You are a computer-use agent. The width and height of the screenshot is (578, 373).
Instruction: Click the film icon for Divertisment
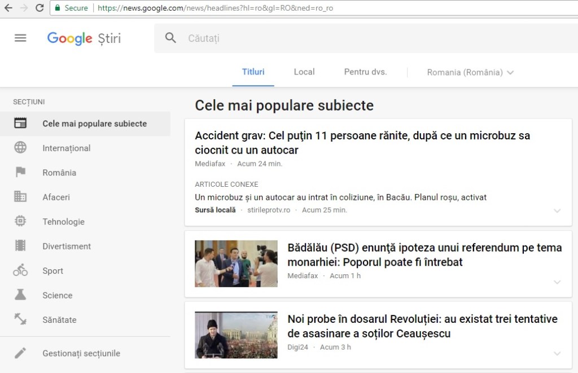point(20,246)
